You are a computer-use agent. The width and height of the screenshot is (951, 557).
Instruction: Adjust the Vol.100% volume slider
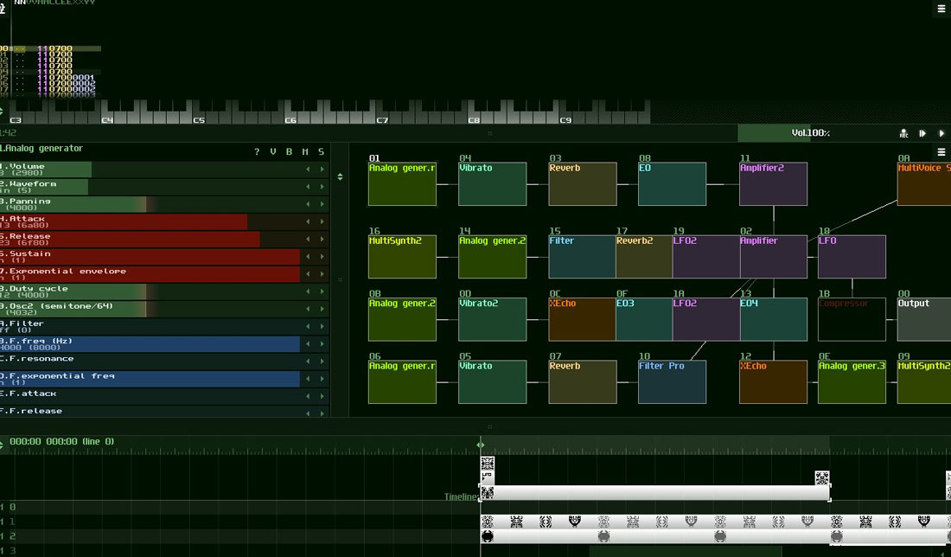point(810,133)
